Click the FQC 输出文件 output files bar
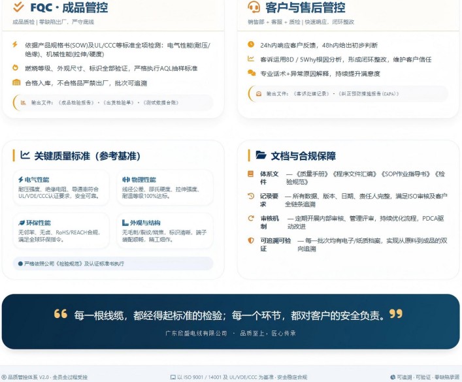The image size is (462, 382). point(113,103)
